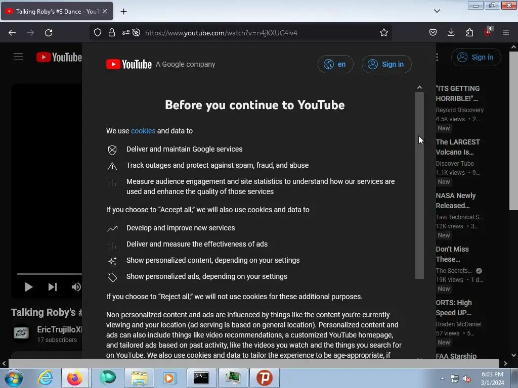Open the Windows Start menu
Image resolution: width=518 pixels, height=388 pixels.
click(14, 378)
